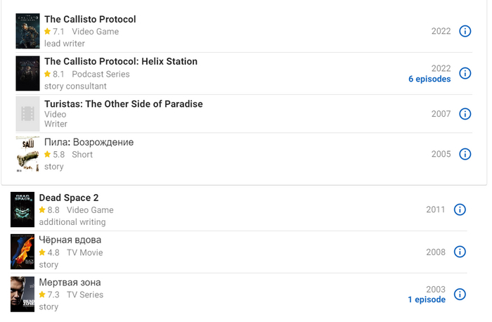Image resolution: width=492 pixels, height=322 pixels.
Task: Click the Dead Space 2 poster thumbnail
Action: click(22, 210)
